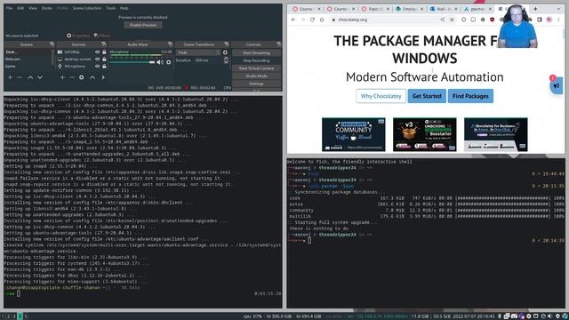The width and height of the screenshot is (569, 320).
Task: Click the Find Packages button
Action: (x=470, y=96)
